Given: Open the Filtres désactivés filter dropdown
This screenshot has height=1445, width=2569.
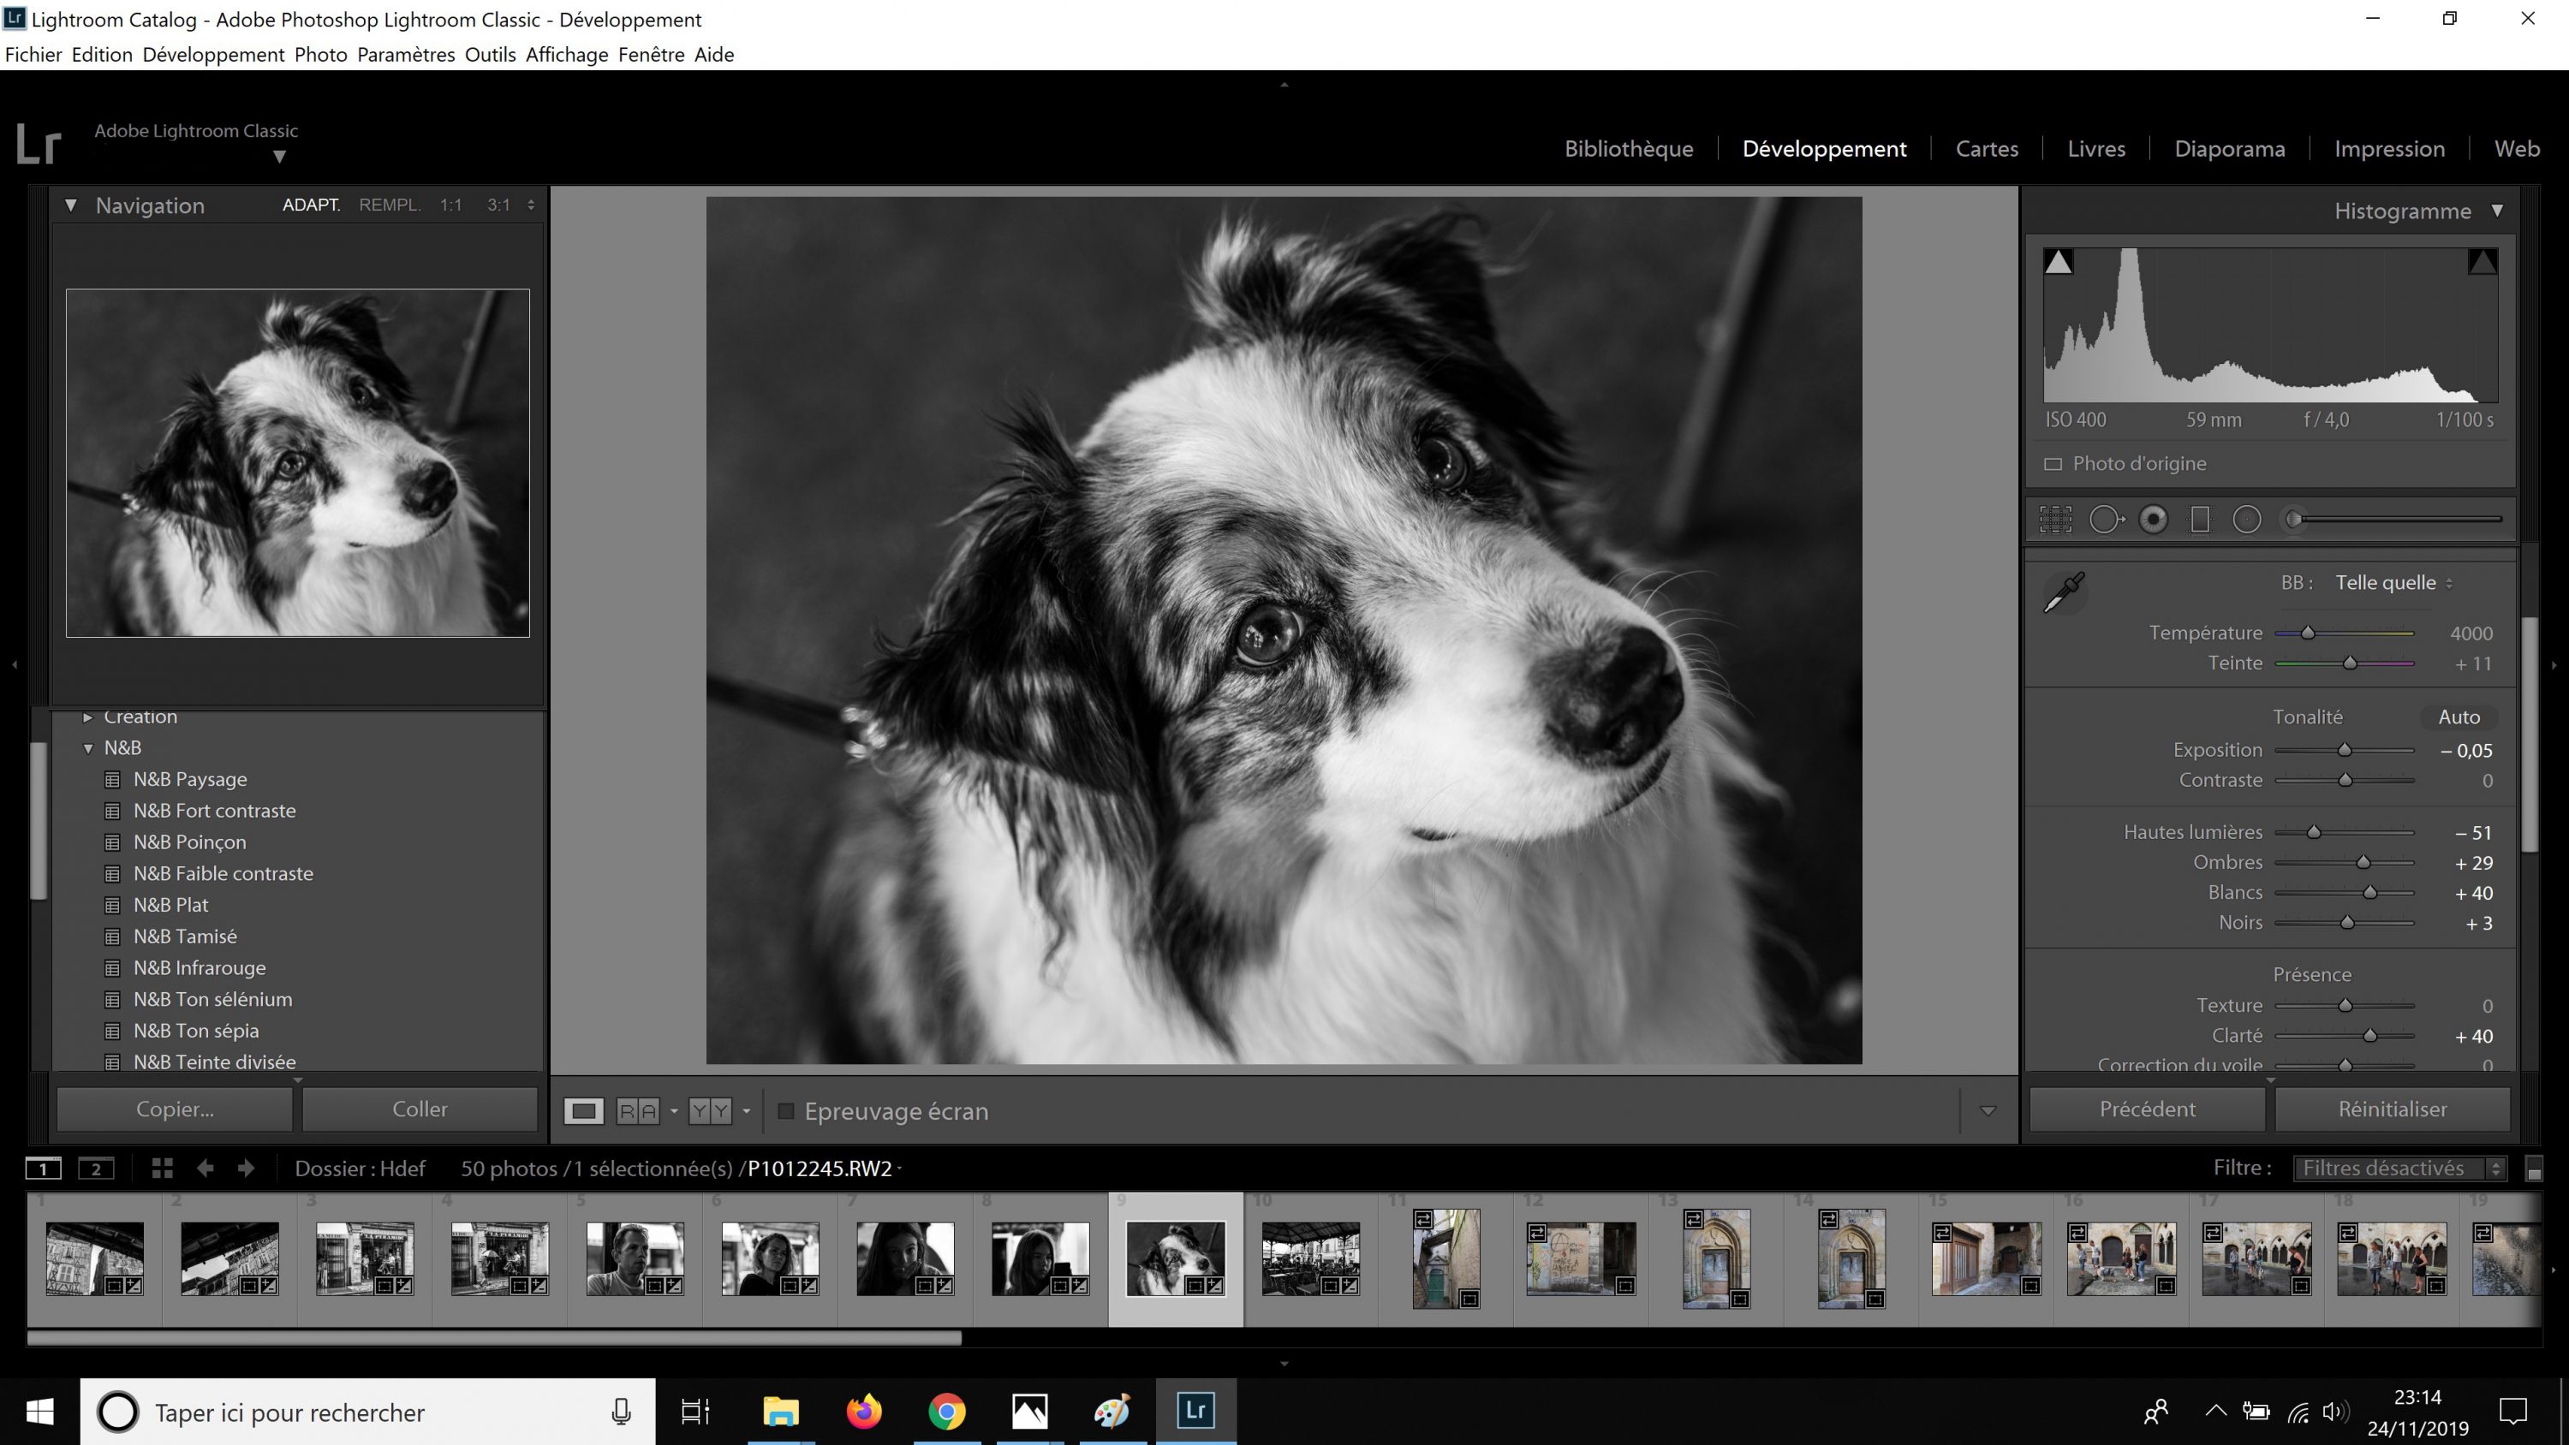Looking at the screenshot, I should coord(2398,1168).
